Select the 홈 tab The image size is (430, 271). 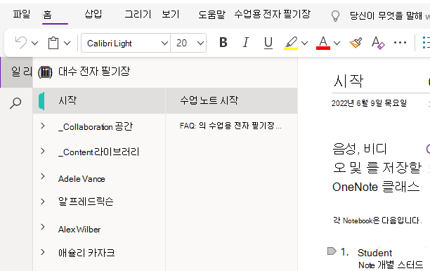pyautogui.click(x=47, y=15)
